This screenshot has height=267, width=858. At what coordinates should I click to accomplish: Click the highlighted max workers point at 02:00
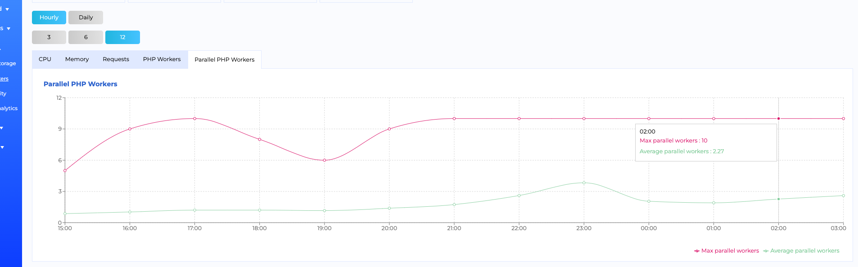point(778,119)
